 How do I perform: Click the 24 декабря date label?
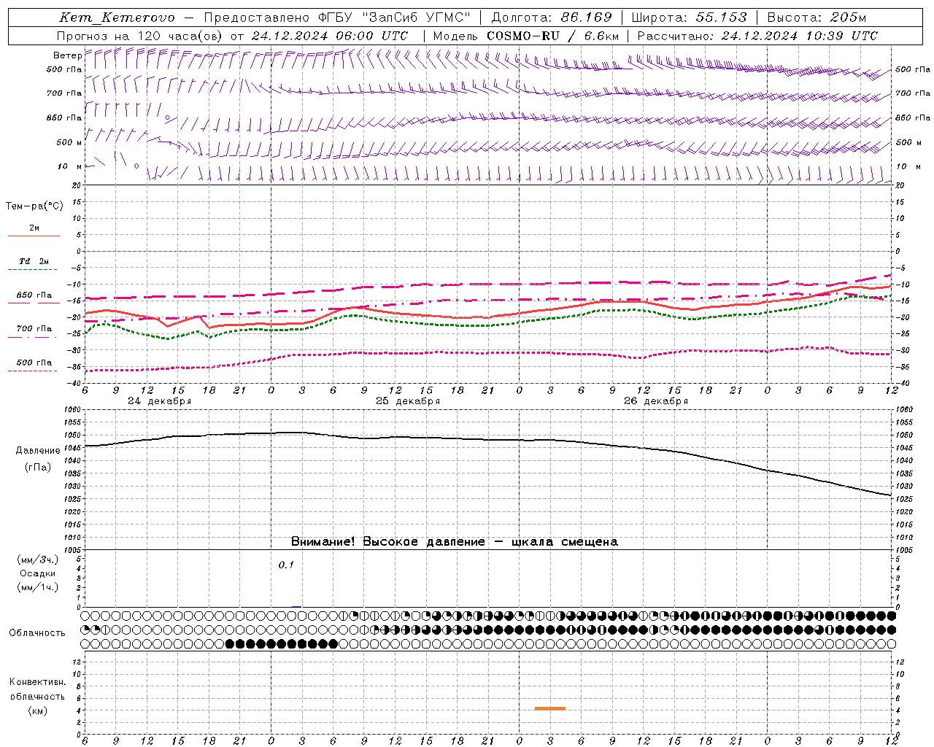[x=159, y=401]
